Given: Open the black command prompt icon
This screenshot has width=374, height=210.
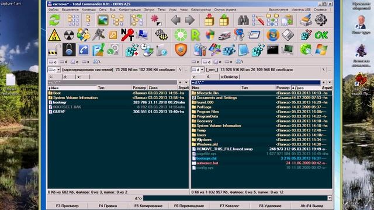Looking at the screenshot, I should (273, 50).
